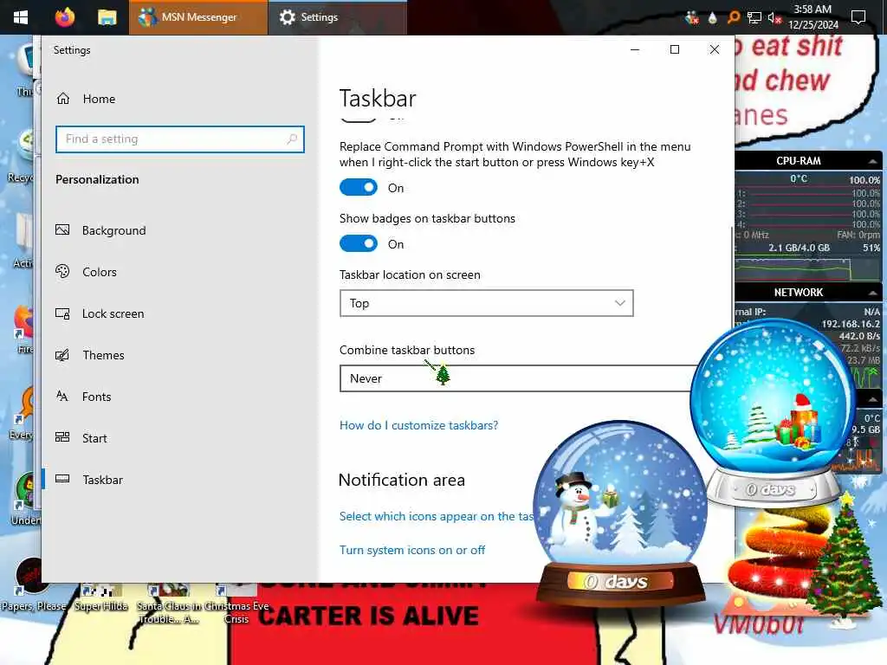Toggle Replace Command Prompt with PowerShell switch

click(358, 187)
